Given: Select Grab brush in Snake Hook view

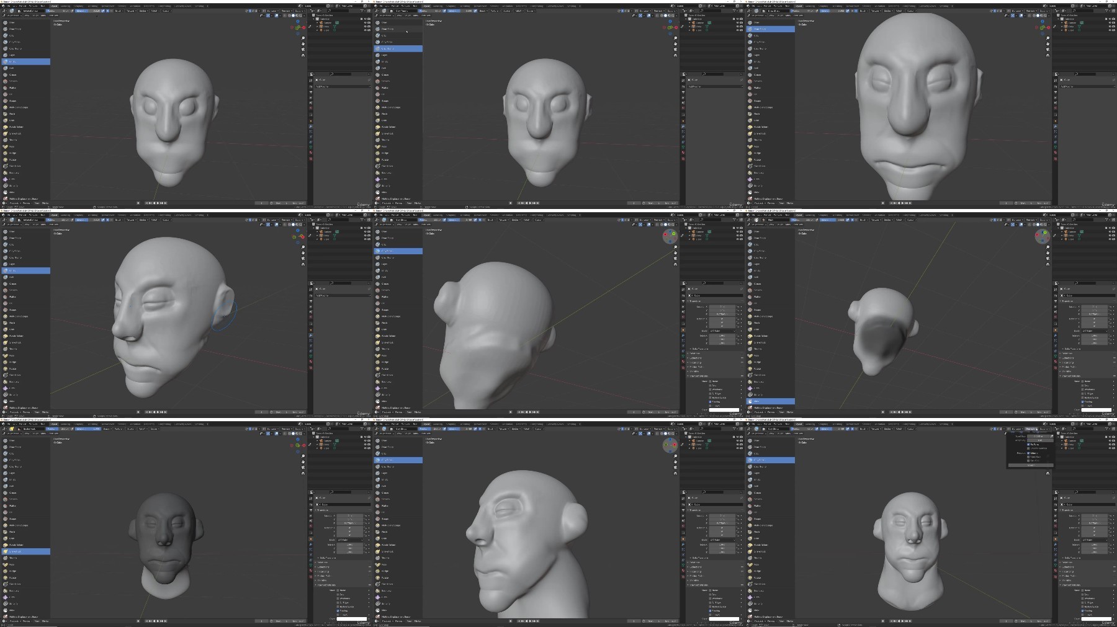Looking at the screenshot, I should pyautogui.click(x=26, y=538).
